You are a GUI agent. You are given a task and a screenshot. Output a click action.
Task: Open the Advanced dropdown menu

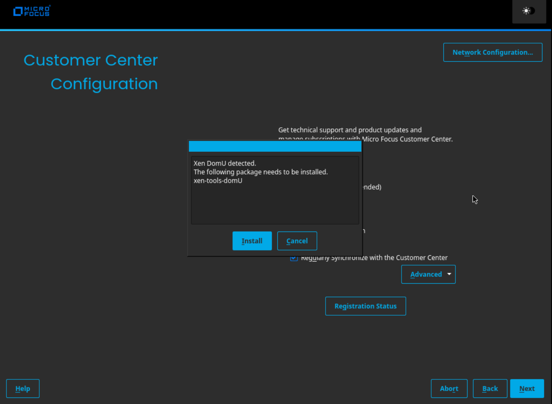point(426,274)
